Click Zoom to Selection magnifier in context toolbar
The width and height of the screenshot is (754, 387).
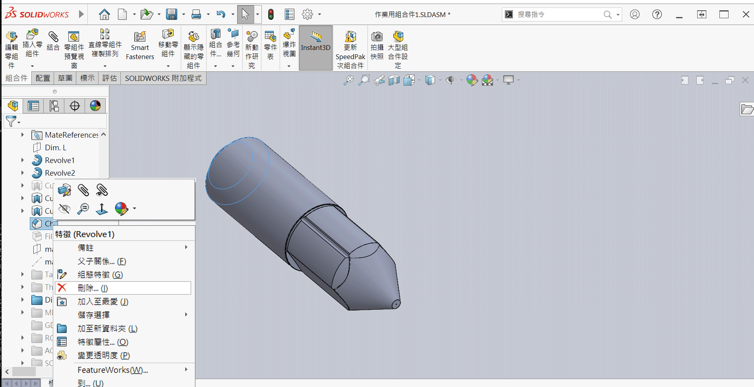(83, 209)
